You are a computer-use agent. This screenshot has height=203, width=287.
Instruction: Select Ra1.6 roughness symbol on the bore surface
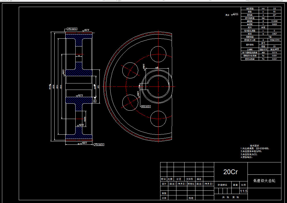80,96
